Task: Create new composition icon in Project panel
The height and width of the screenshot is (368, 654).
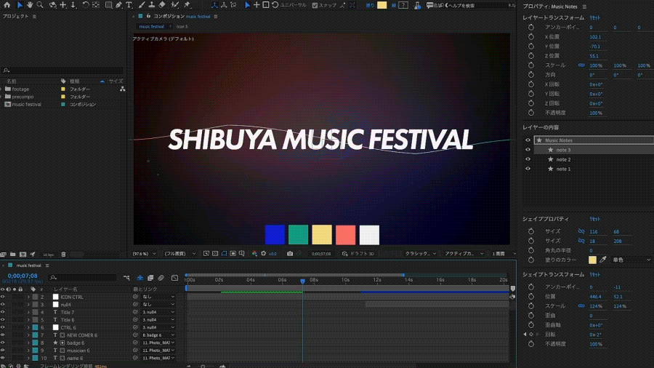Action: point(23,254)
